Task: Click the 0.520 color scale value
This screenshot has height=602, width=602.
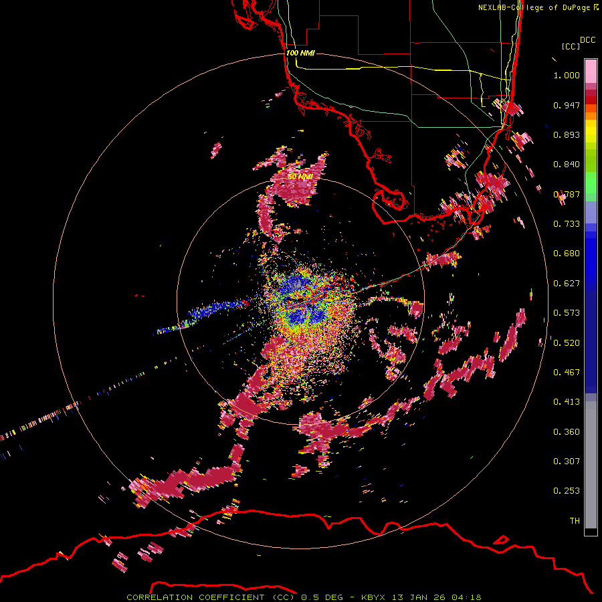Action: tap(567, 343)
